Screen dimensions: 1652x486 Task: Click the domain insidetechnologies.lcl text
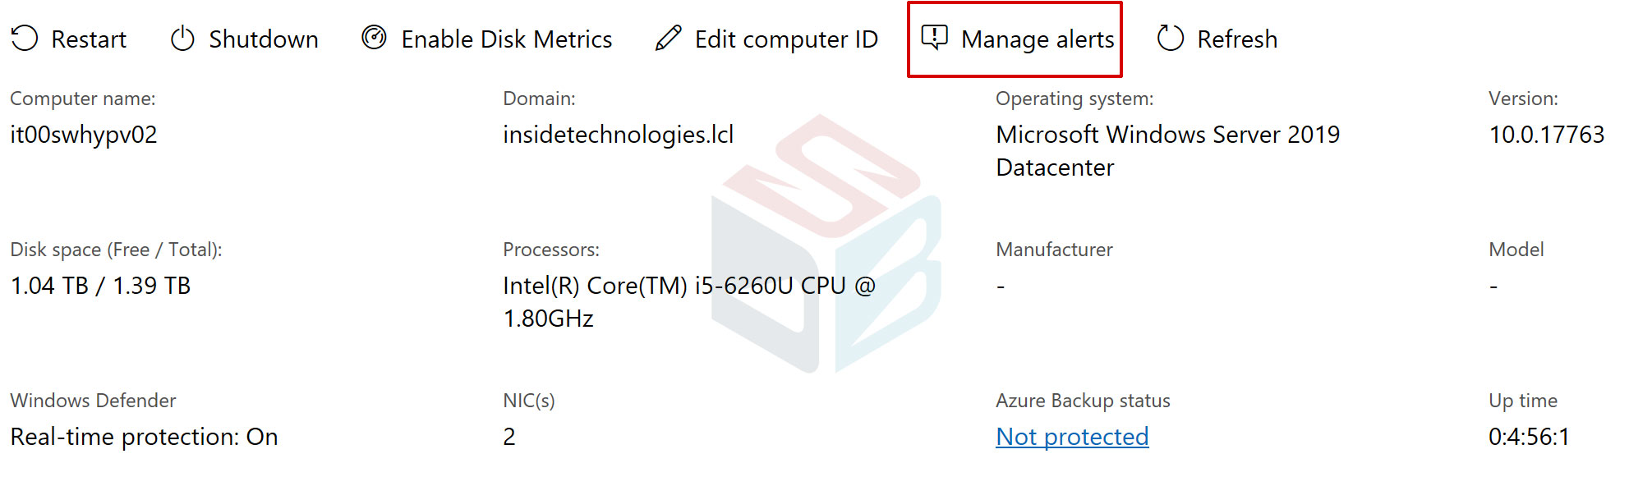pos(620,134)
